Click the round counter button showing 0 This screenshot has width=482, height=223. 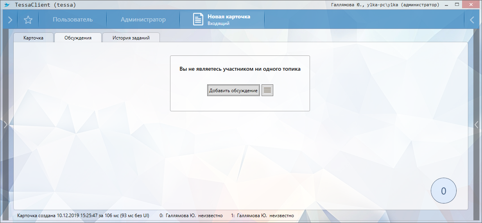point(443,191)
